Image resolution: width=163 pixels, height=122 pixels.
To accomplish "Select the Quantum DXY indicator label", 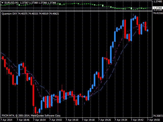I will (9, 13).
